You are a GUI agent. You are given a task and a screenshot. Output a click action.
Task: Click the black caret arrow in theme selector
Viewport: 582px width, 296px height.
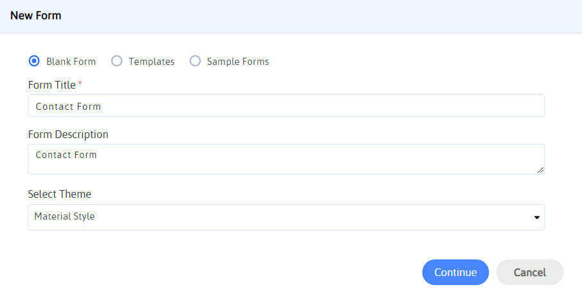pyautogui.click(x=537, y=218)
